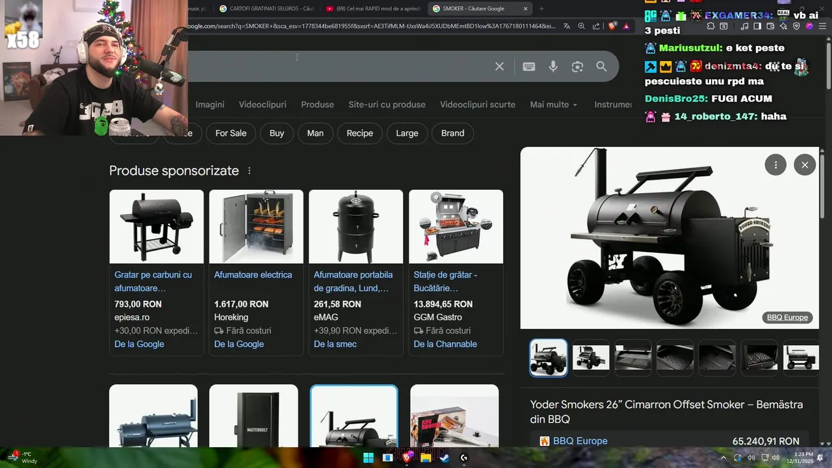Open Brave browser from the taskbar
This screenshot has height=468, width=832.
[407, 458]
